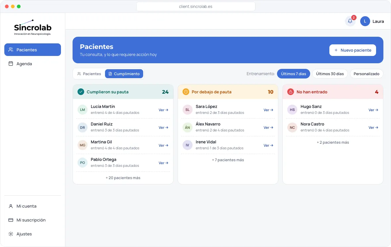Click the green checkmark icon in Cumplieron su pauta
This screenshot has height=247, width=391.
81,92
